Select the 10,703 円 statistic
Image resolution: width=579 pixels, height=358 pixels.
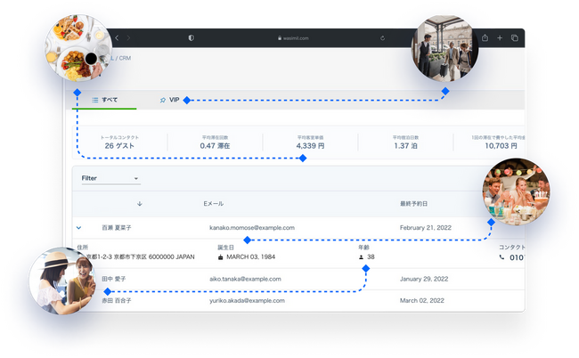[502, 146]
